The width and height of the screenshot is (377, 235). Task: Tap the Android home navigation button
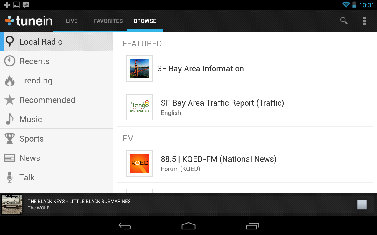pos(188,226)
